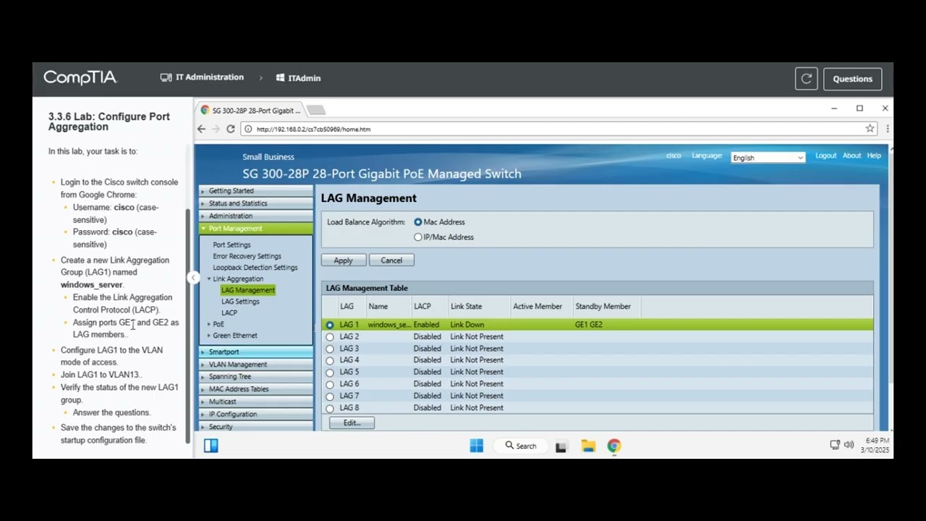Select the LAG 5 radio button
Image resolution: width=926 pixels, height=521 pixels.
pyautogui.click(x=330, y=372)
